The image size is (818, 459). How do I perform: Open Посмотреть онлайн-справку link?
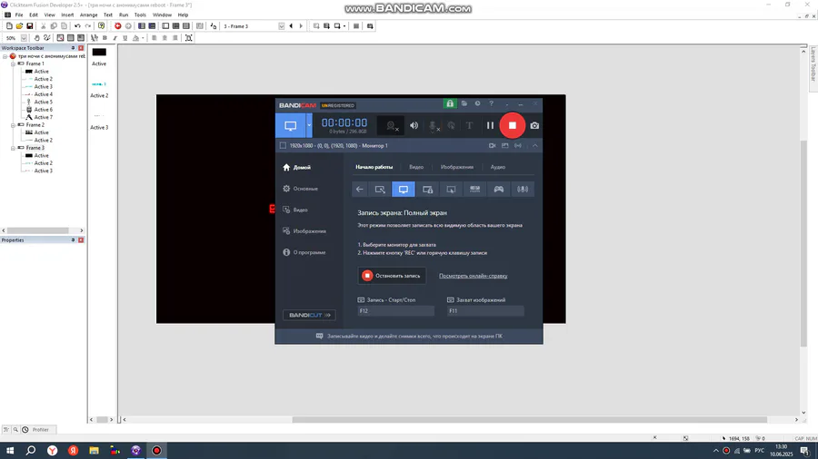coord(474,276)
